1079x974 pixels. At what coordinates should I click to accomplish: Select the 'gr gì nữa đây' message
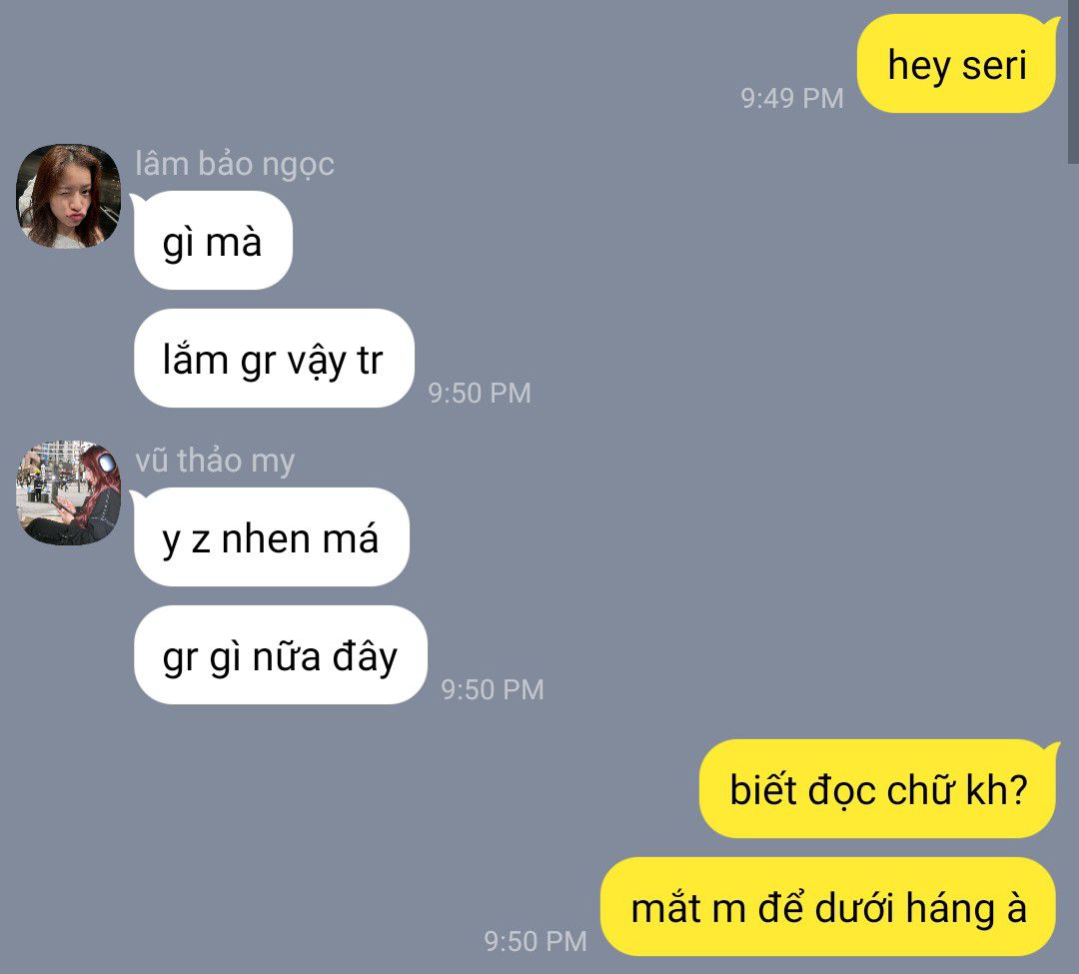(x=280, y=655)
